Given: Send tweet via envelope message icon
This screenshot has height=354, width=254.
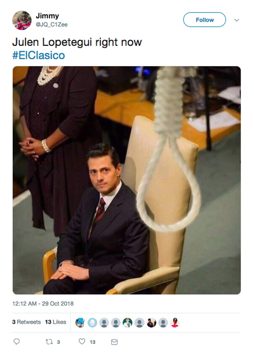Looking at the screenshot, I should 114,342.
